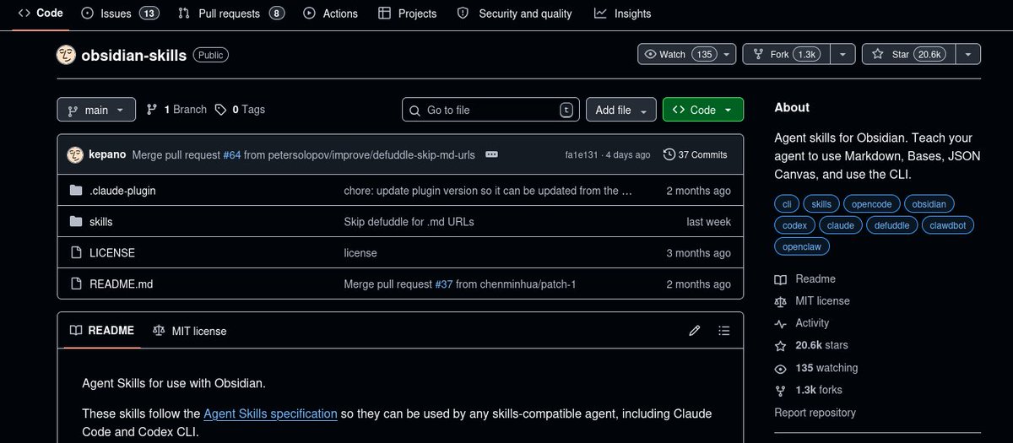This screenshot has height=443, width=1013.
Task: Focus the Go to file search field
Action: pyautogui.click(x=490, y=110)
